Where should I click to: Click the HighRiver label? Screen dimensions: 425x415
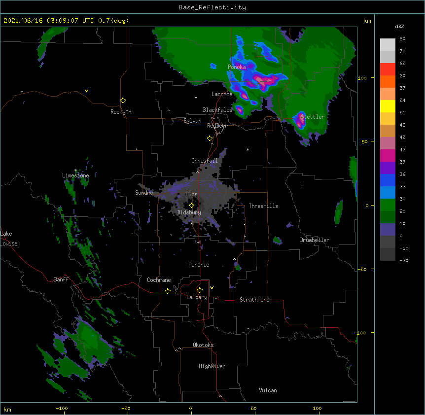click(212, 366)
